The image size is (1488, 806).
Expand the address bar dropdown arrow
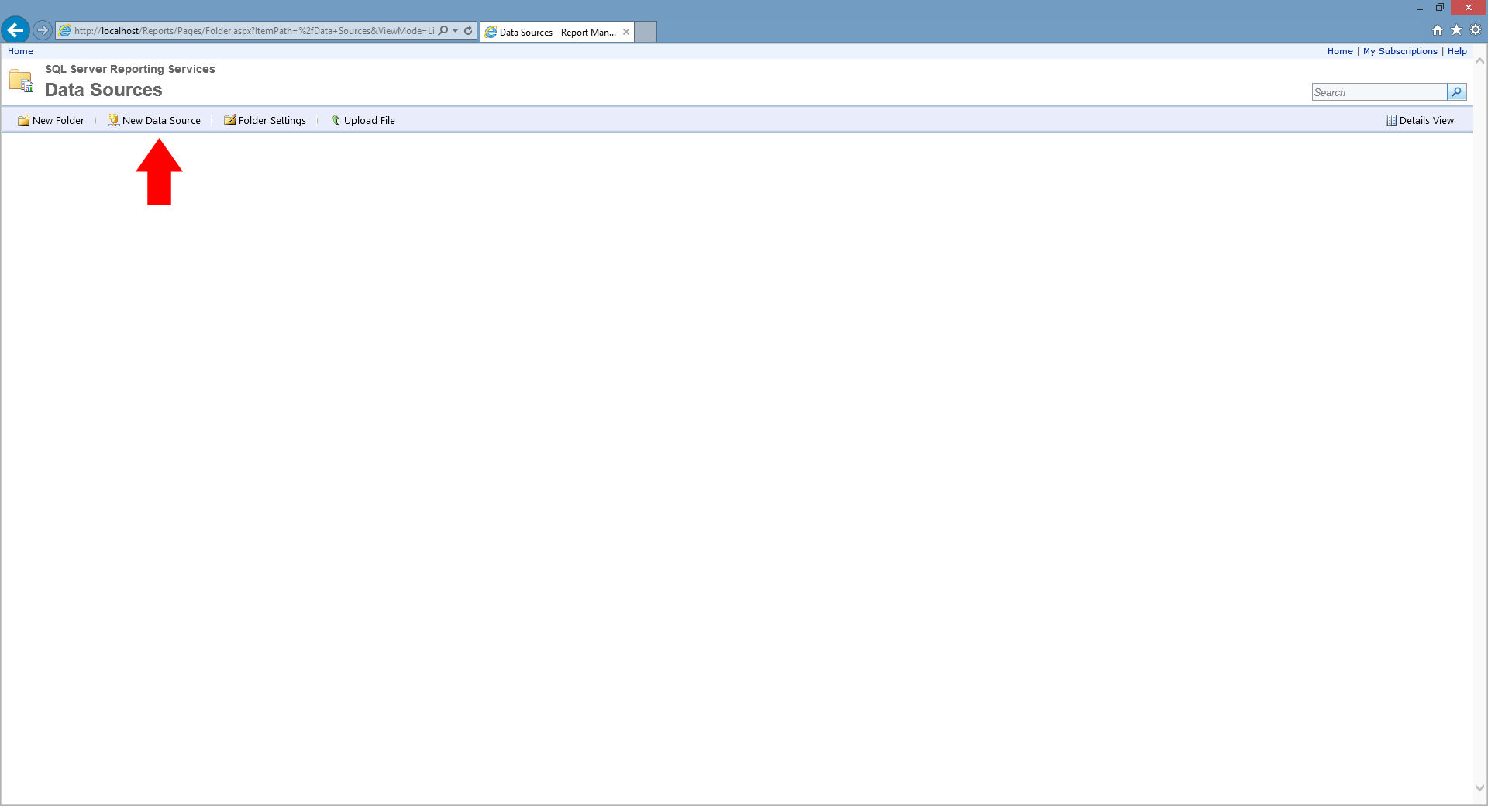click(456, 31)
